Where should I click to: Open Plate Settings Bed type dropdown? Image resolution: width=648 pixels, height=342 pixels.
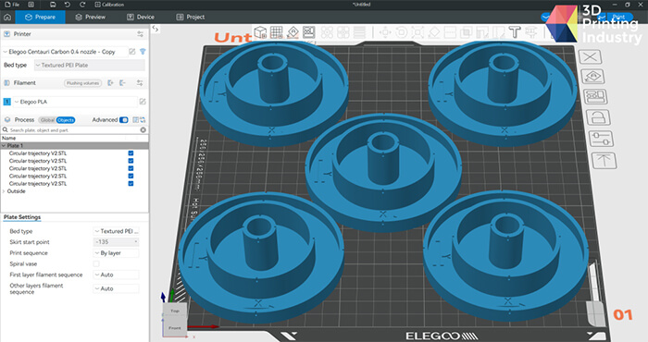point(116,231)
